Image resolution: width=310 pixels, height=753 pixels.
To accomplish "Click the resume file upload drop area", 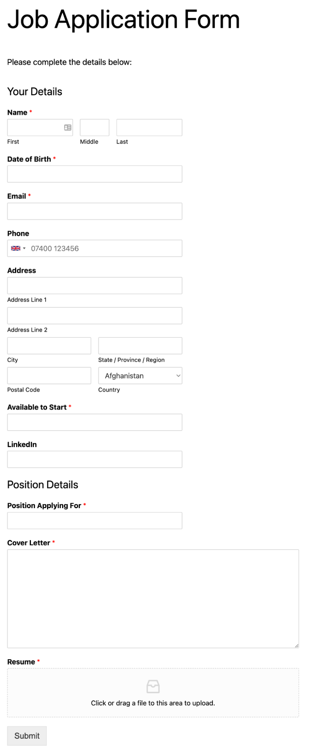I will coord(153,693).
